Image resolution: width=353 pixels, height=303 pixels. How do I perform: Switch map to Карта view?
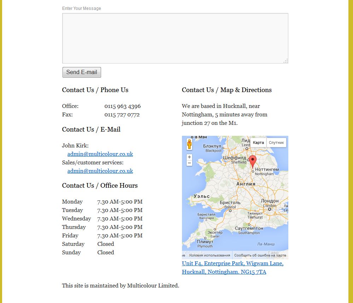258,143
